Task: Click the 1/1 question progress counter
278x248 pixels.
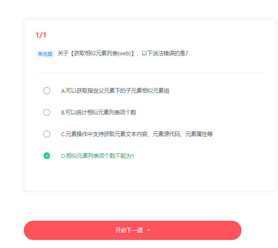Action: coord(41,35)
